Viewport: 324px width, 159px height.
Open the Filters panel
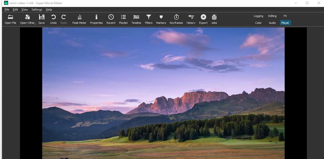point(148,19)
